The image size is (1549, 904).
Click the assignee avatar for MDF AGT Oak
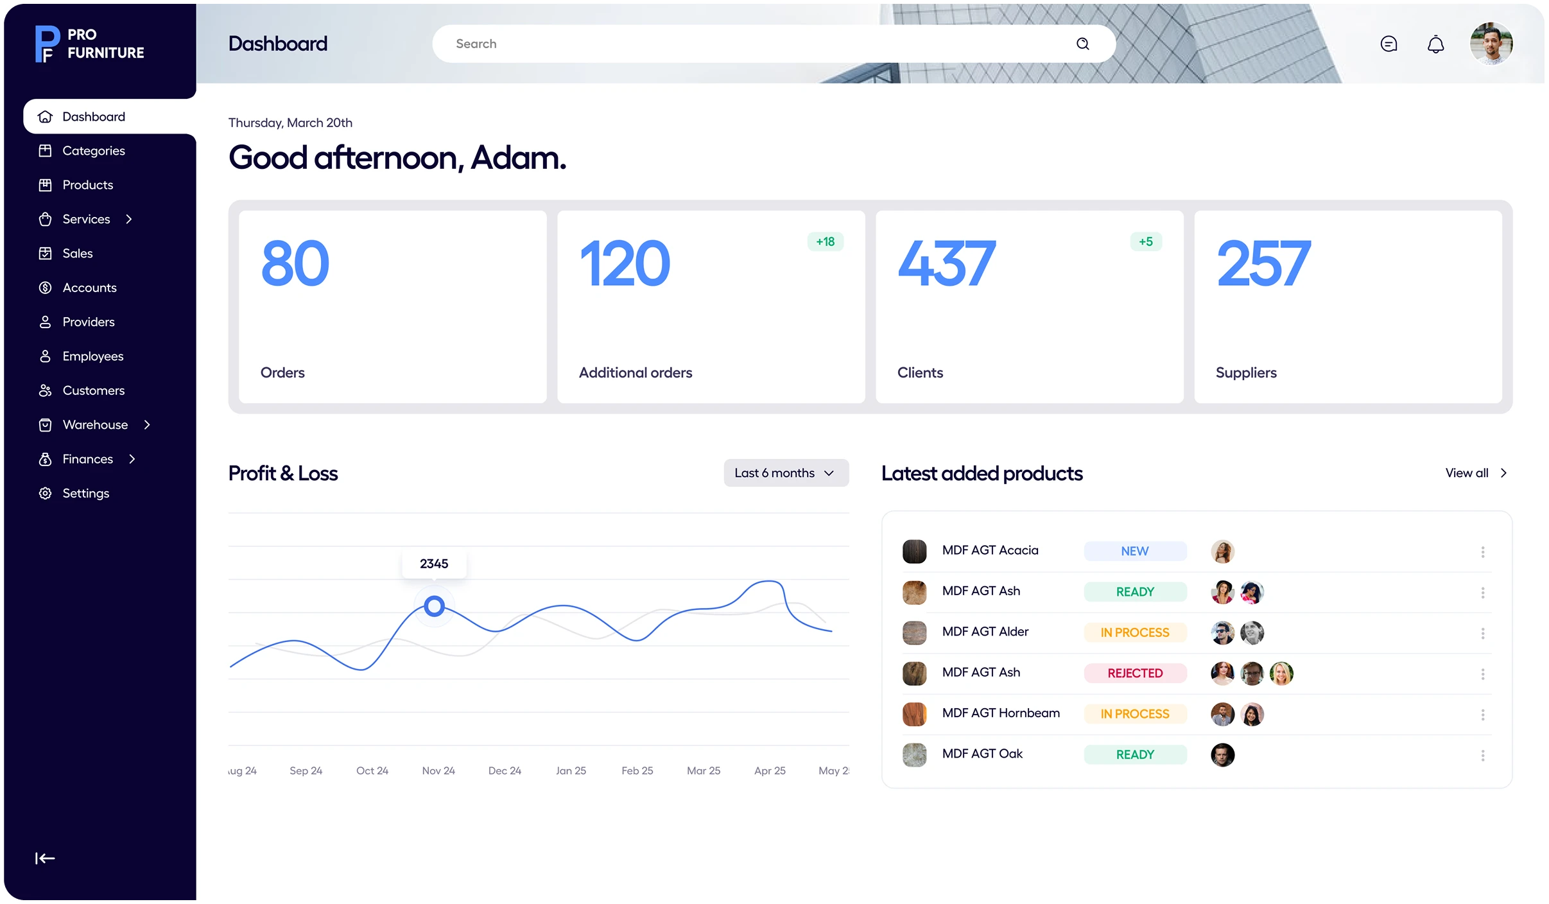pos(1222,755)
